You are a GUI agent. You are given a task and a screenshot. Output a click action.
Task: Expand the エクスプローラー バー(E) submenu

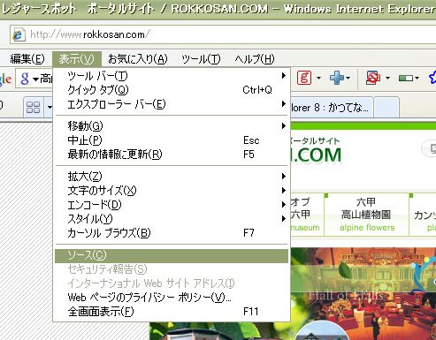pos(172,104)
